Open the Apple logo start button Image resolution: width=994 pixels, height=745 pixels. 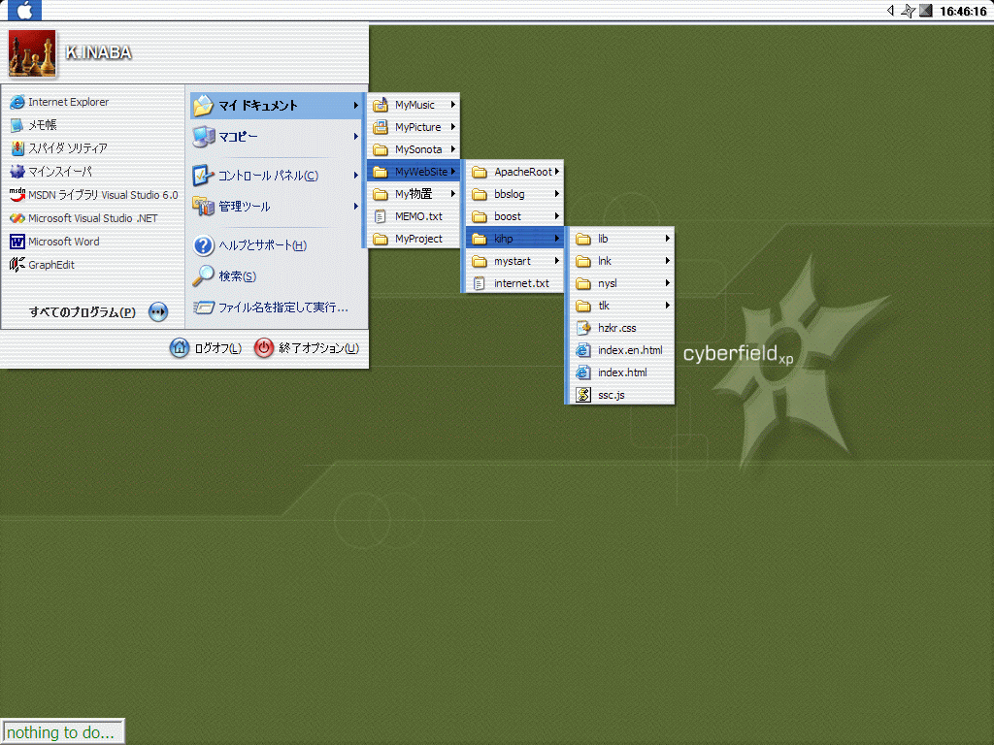24,10
